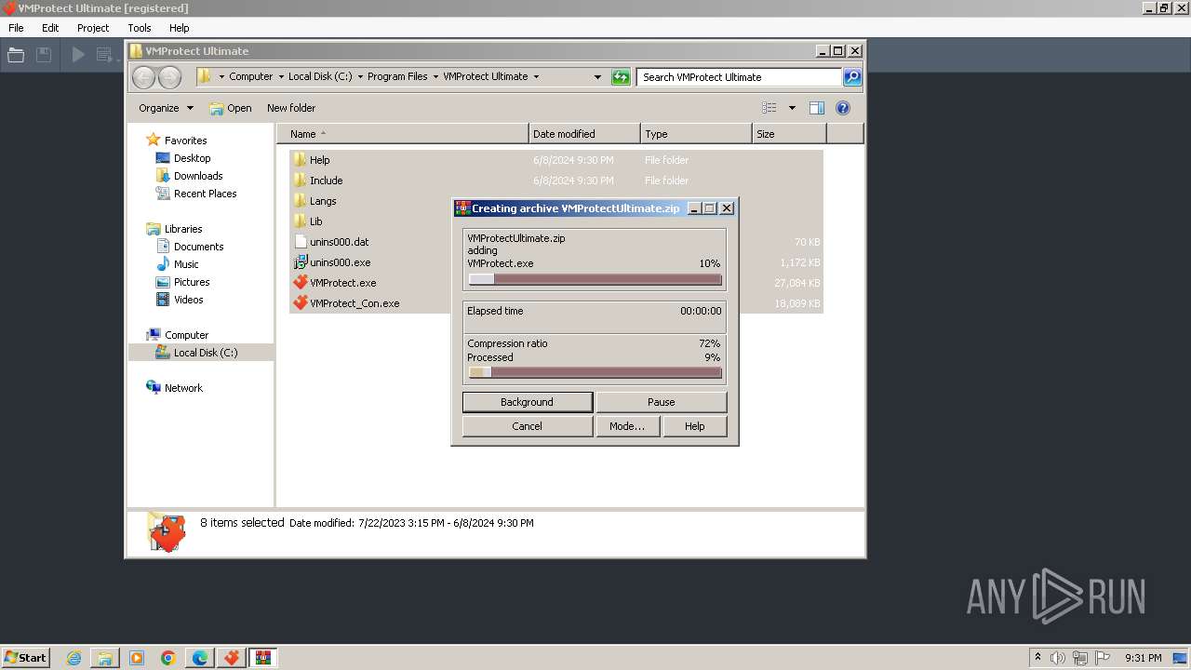Sort by the Date modified column header
This screenshot has width=1191, height=670.
[584, 134]
